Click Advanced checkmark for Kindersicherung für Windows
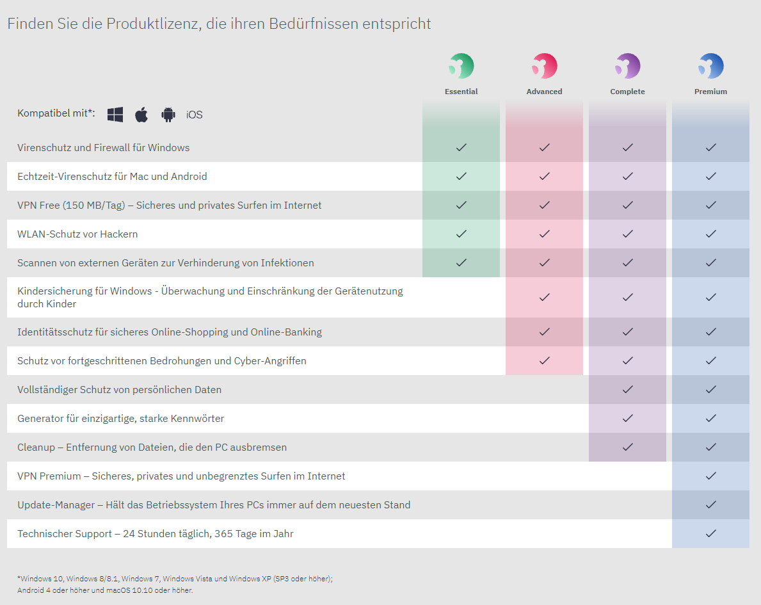This screenshot has width=761, height=605. pyautogui.click(x=544, y=297)
